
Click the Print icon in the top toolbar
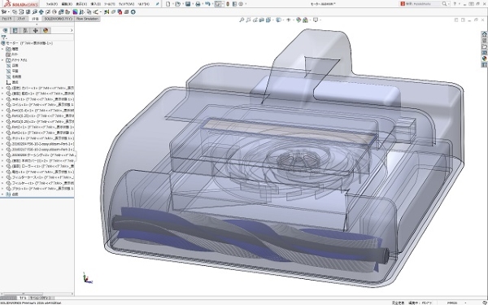point(198,4)
